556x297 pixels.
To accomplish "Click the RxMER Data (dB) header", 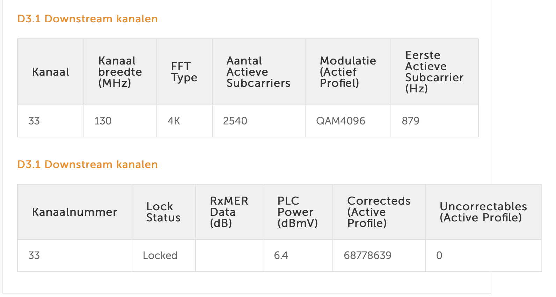I will [229, 212].
